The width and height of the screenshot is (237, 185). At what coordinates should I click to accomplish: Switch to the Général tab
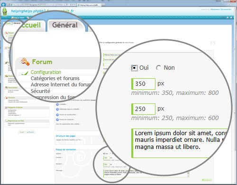(65, 25)
